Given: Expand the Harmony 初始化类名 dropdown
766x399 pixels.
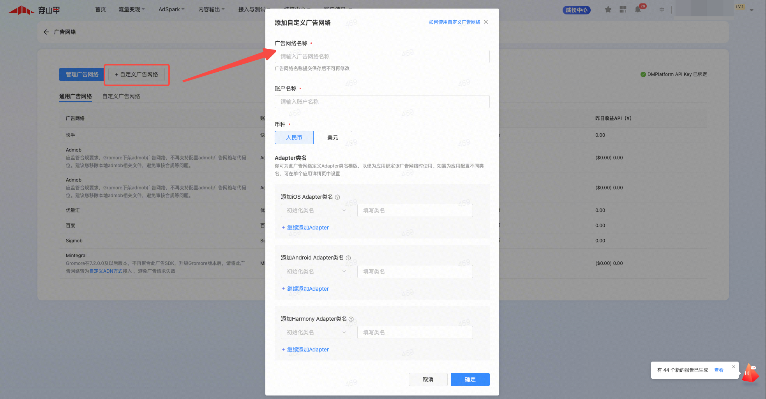Looking at the screenshot, I should tap(316, 332).
